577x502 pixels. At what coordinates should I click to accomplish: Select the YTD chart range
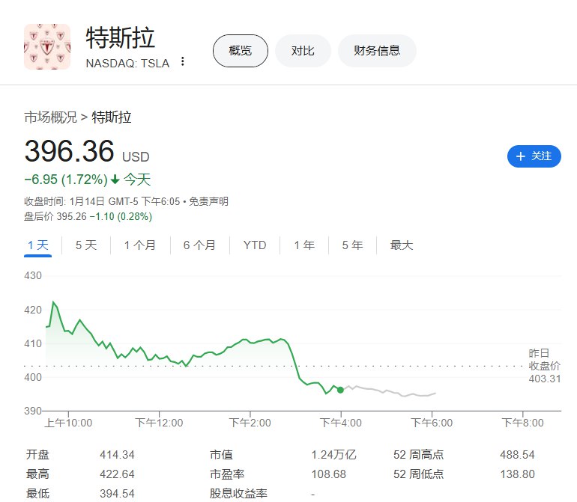[255, 245]
